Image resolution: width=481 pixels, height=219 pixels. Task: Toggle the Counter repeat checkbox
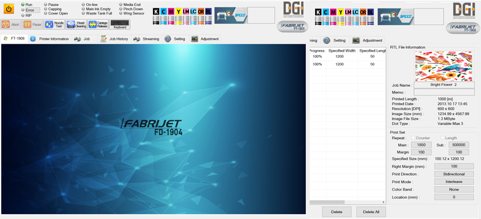413,138
